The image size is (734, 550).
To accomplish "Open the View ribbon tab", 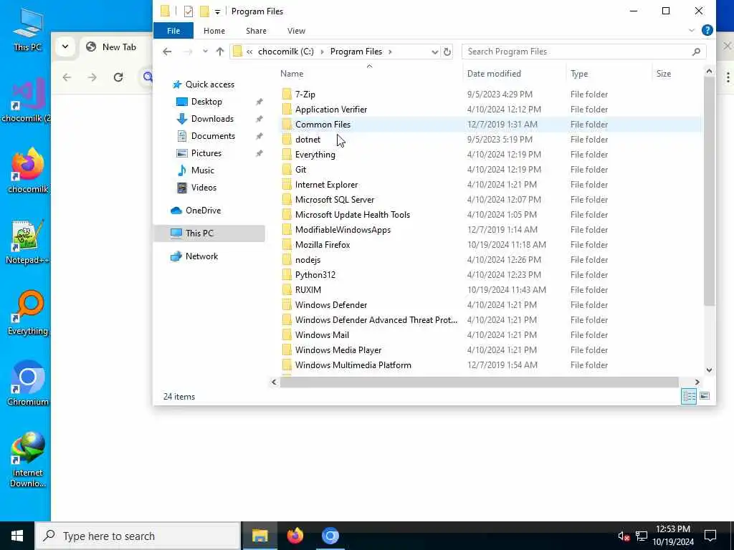I will (296, 31).
